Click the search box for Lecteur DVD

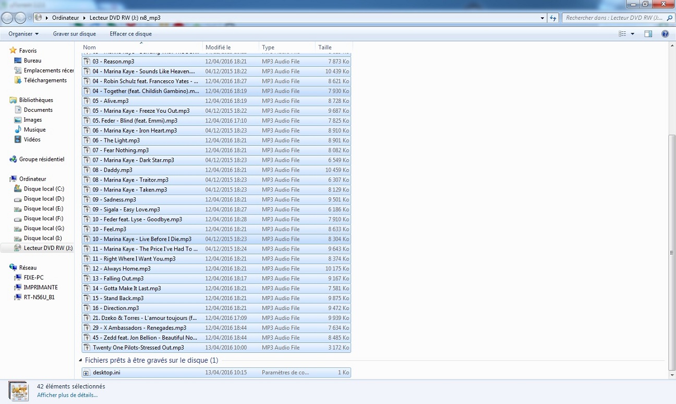[613, 18]
